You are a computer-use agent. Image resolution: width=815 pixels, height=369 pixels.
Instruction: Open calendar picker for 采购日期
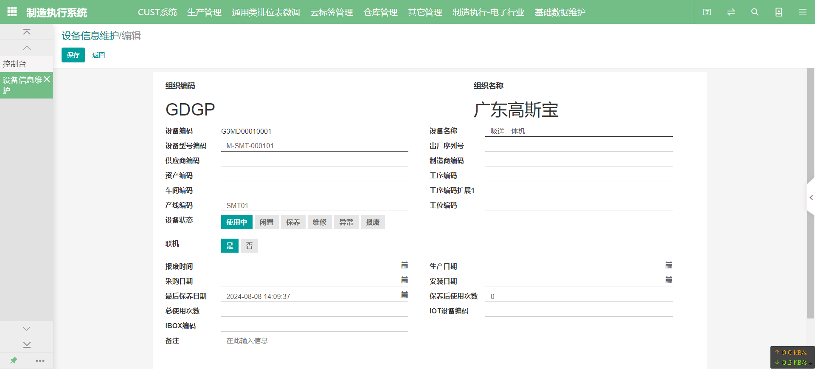coord(405,280)
